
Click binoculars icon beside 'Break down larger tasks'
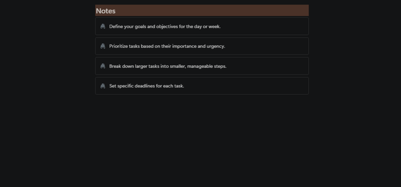[x=103, y=66]
